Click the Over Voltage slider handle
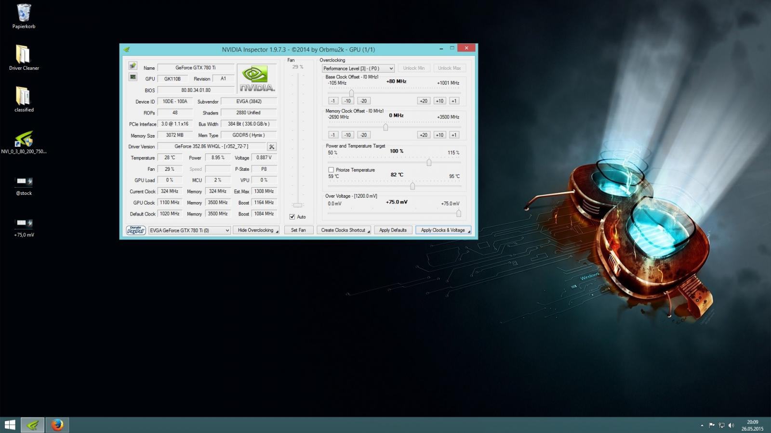Viewport: 771px width, 433px height. click(x=458, y=213)
